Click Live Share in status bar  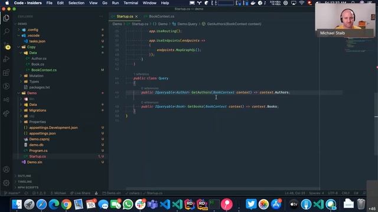pyautogui.click(x=80, y=193)
